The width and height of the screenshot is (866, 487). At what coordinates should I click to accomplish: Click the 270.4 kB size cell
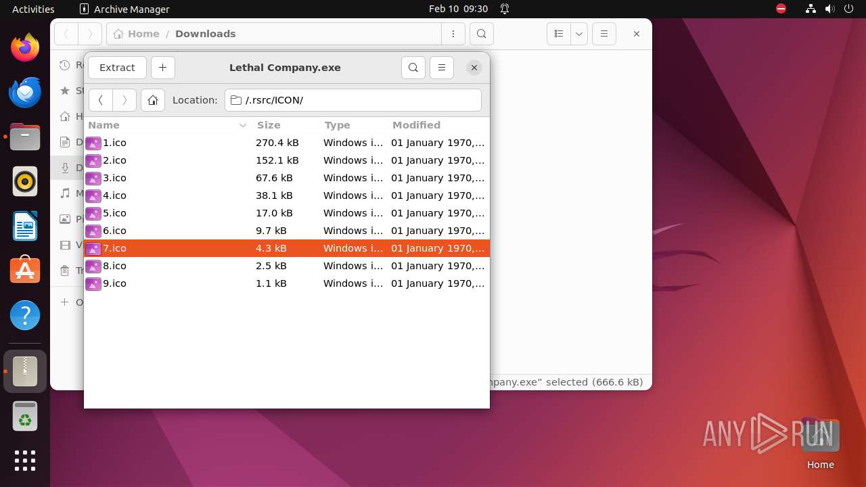(x=277, y=143)
